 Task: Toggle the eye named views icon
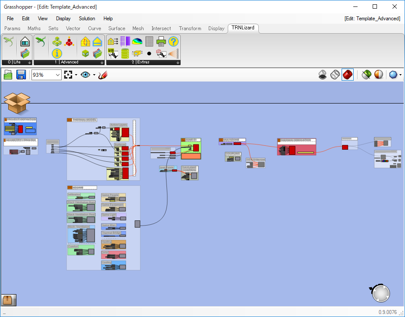pyautogui.click(x=85, y=75)
